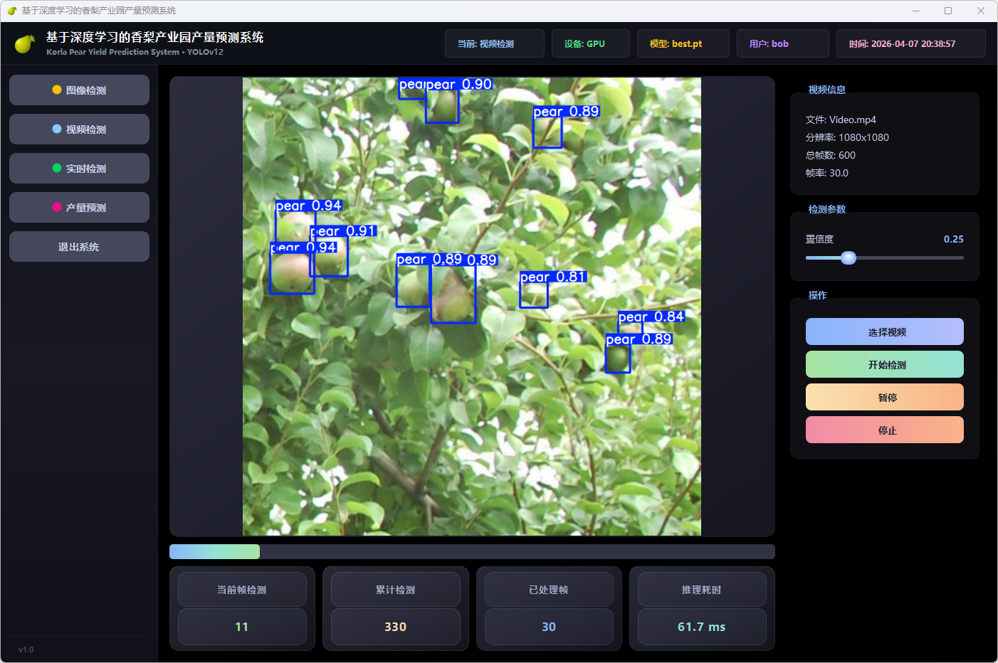998x663 pixels.
Task: Pause the video with the 暂停 button
Action: (884, 398)
